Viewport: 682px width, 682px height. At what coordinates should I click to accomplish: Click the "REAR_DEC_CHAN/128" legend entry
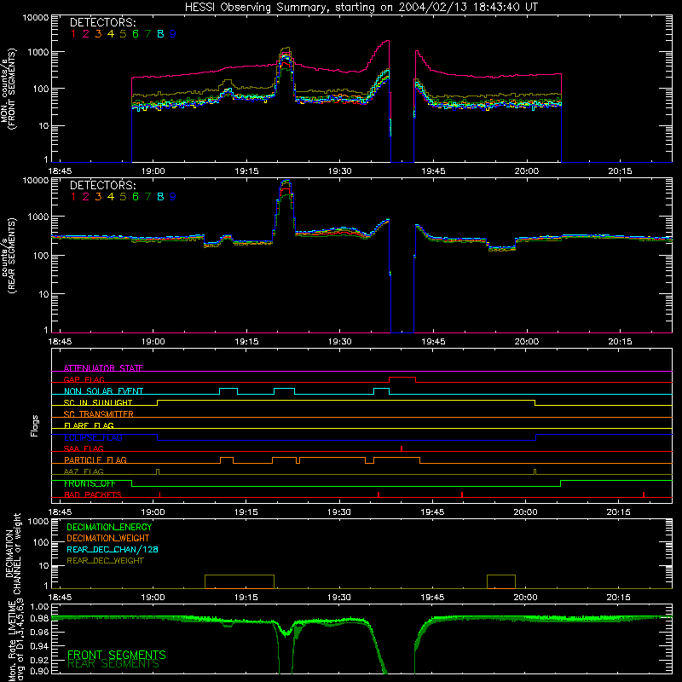click(x=113, y=549)
